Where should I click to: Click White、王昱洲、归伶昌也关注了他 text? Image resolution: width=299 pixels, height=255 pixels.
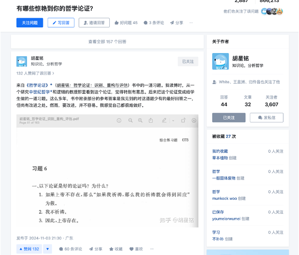click(249, 82)
